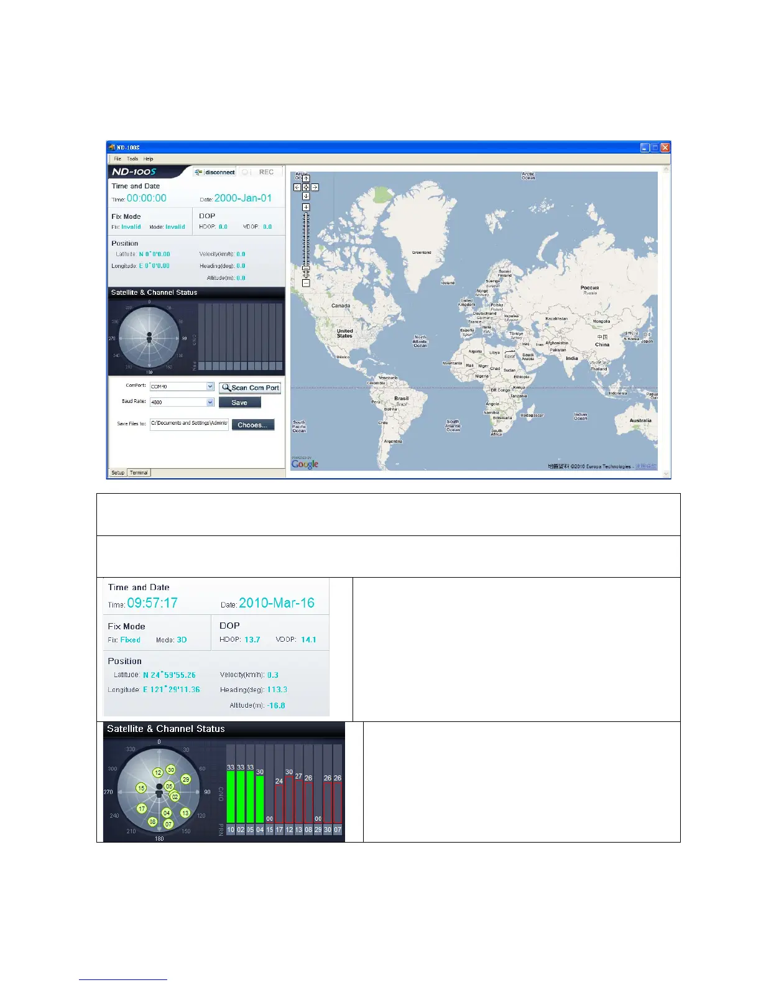This screenshot has height=985, width=761.
Task: Click satellite 08 in the lower sky plot
Action: click(153, 821)
